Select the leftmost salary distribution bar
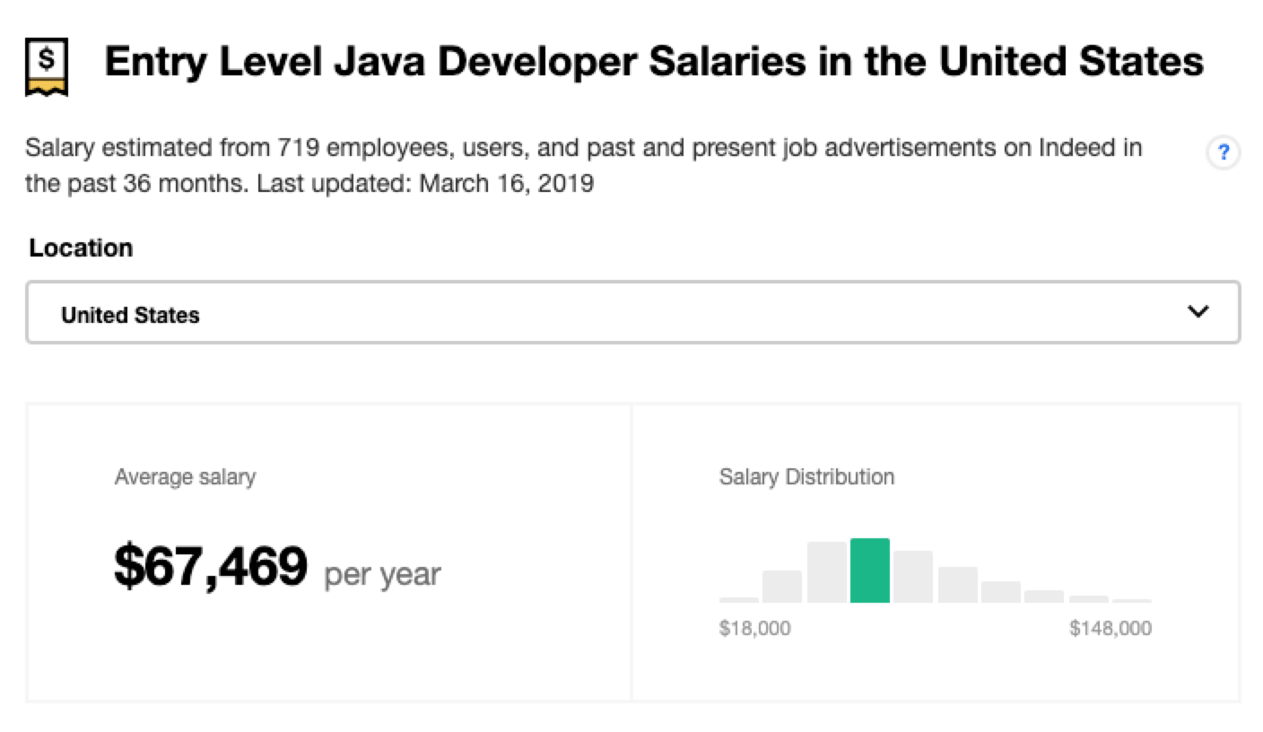 tap(738, 599)
